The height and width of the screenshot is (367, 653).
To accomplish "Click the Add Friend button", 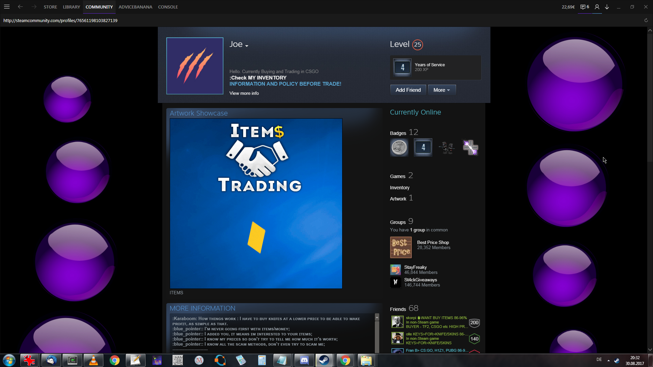I will point(408,90).
